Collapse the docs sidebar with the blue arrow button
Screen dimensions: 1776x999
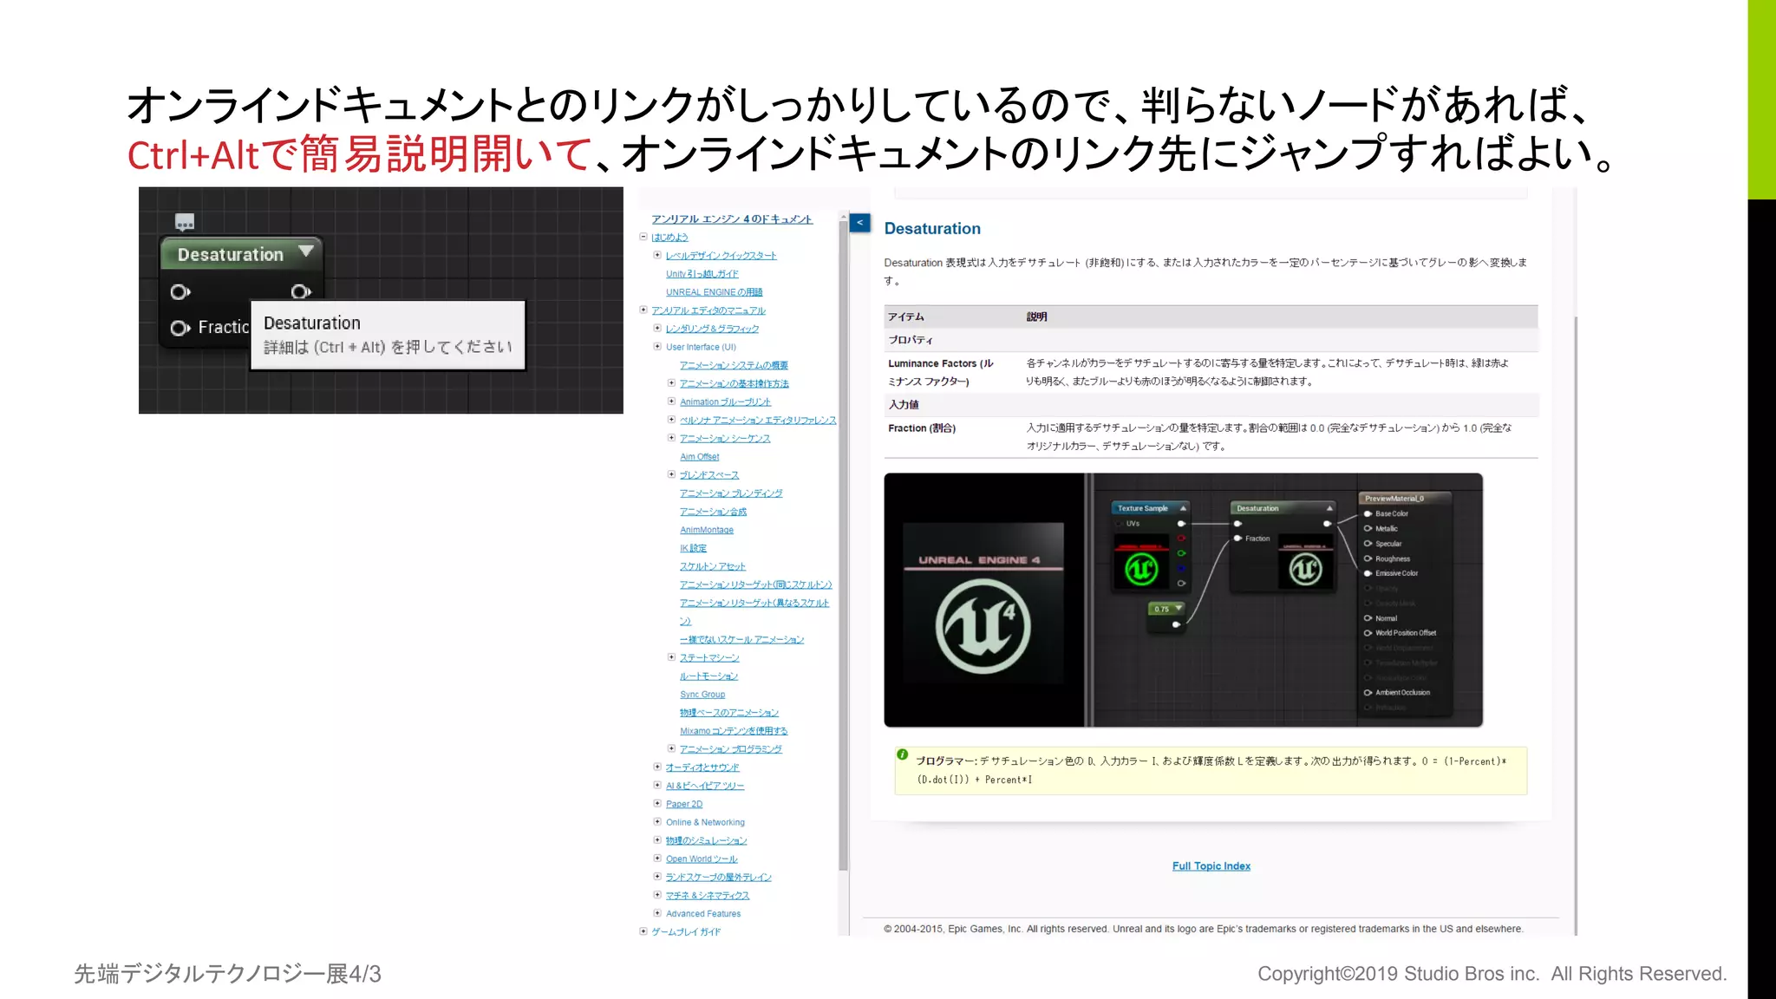coord(859,223)
